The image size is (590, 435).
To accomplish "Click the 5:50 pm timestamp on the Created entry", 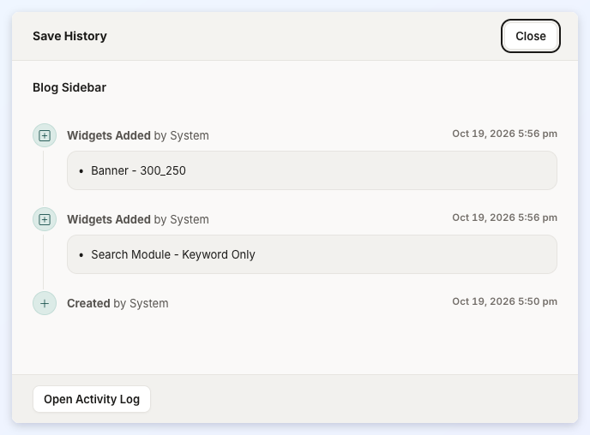I will pyautogui.click(x=504, y=301).
